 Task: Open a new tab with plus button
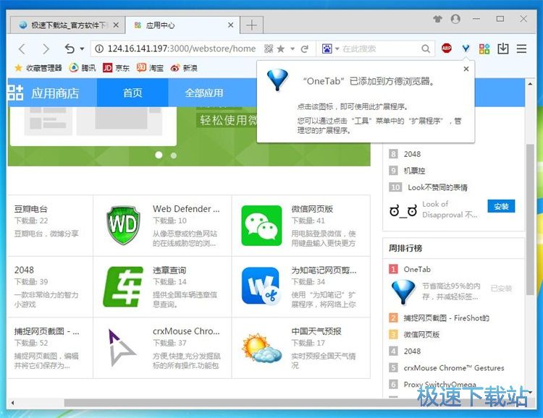coord(251,25)
